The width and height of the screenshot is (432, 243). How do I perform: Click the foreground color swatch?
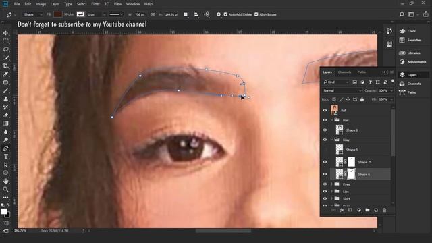click(4, 211)
